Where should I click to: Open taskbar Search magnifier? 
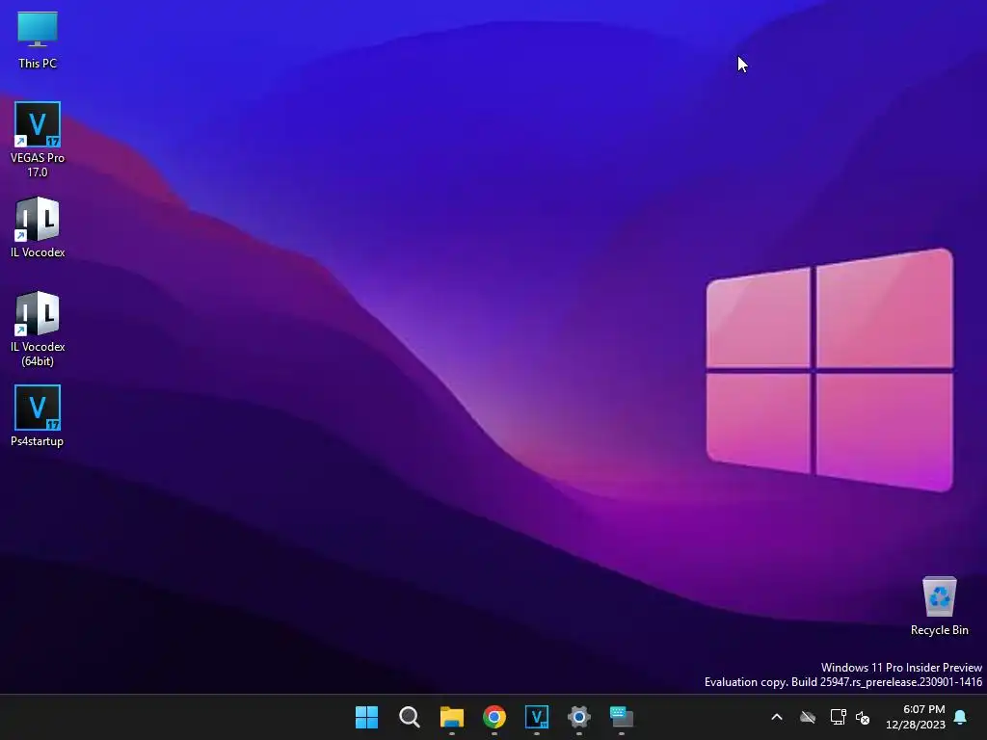[409, 717]
